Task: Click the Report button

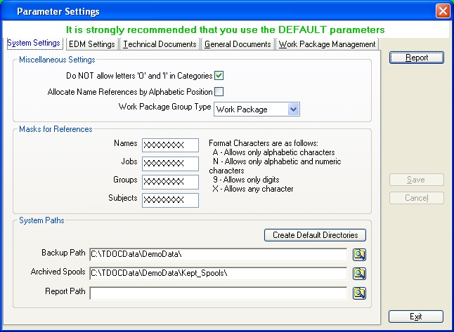Action: tap(416, 58)
